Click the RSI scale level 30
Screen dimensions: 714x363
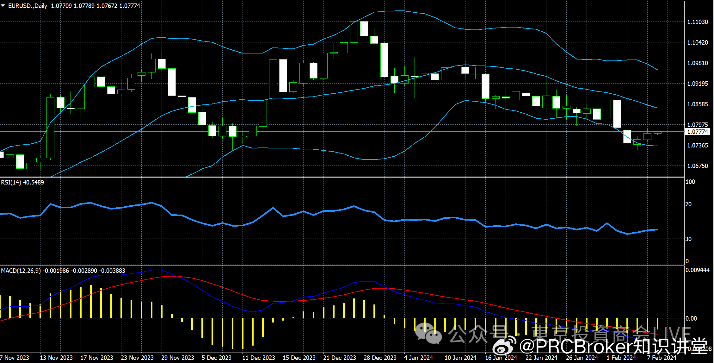coord(688,239)
